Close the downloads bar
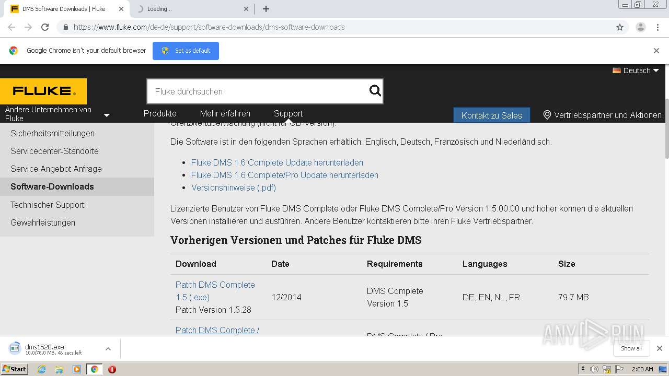This screenshot has width=669, height=376. coord(660,348)
